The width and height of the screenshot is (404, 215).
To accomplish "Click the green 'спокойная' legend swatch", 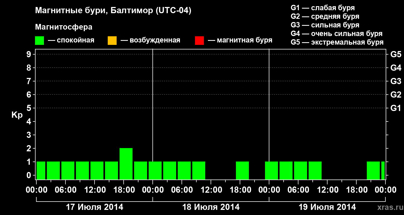I will pyautogui.click(x=40, y=41).
